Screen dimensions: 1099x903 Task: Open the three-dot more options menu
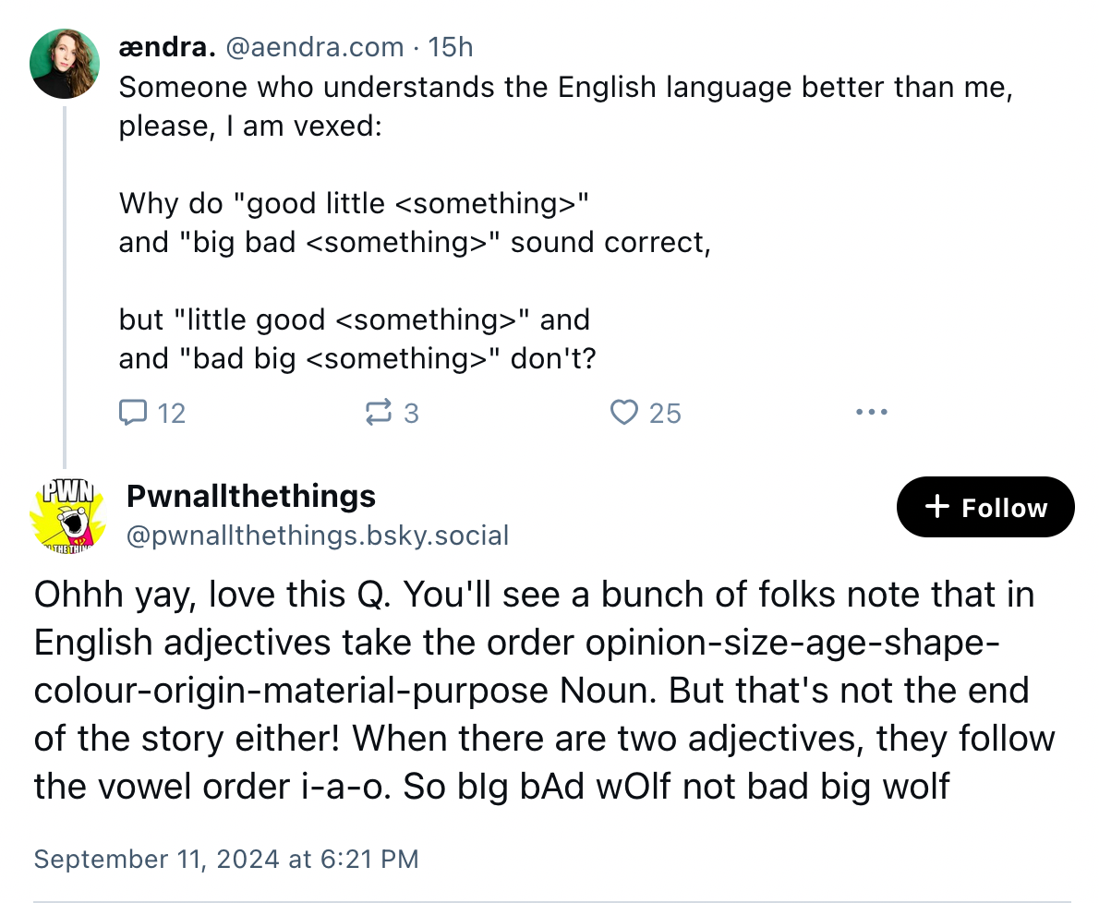click(872, 412)
